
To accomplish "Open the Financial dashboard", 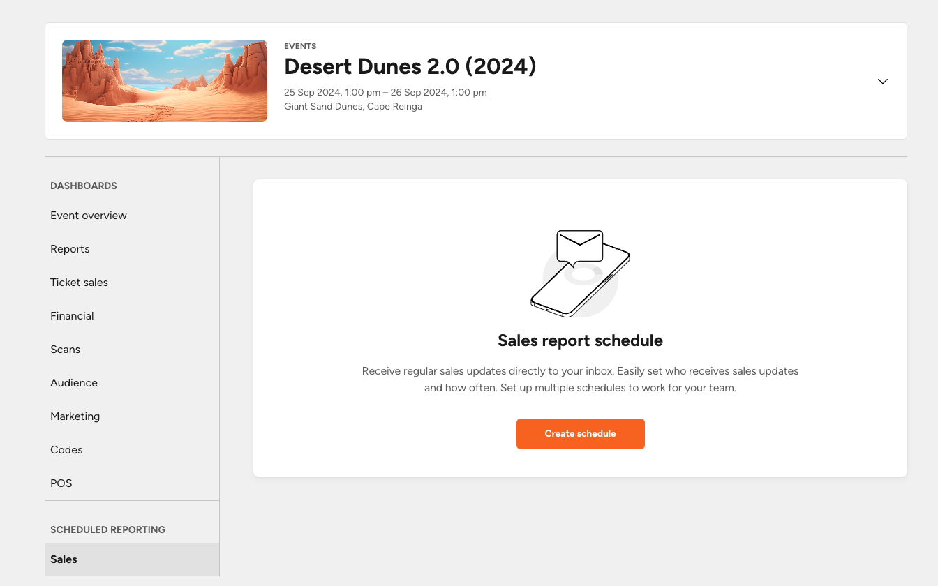I will (x=72, y=315).
